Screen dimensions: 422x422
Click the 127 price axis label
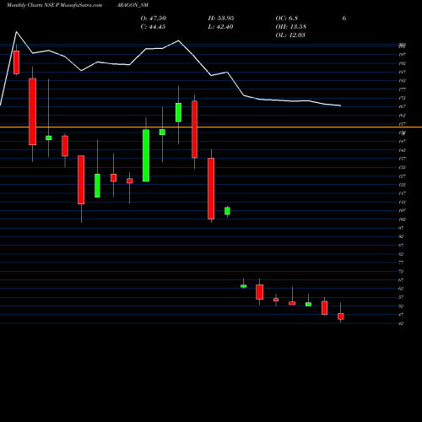pos(403,176)
